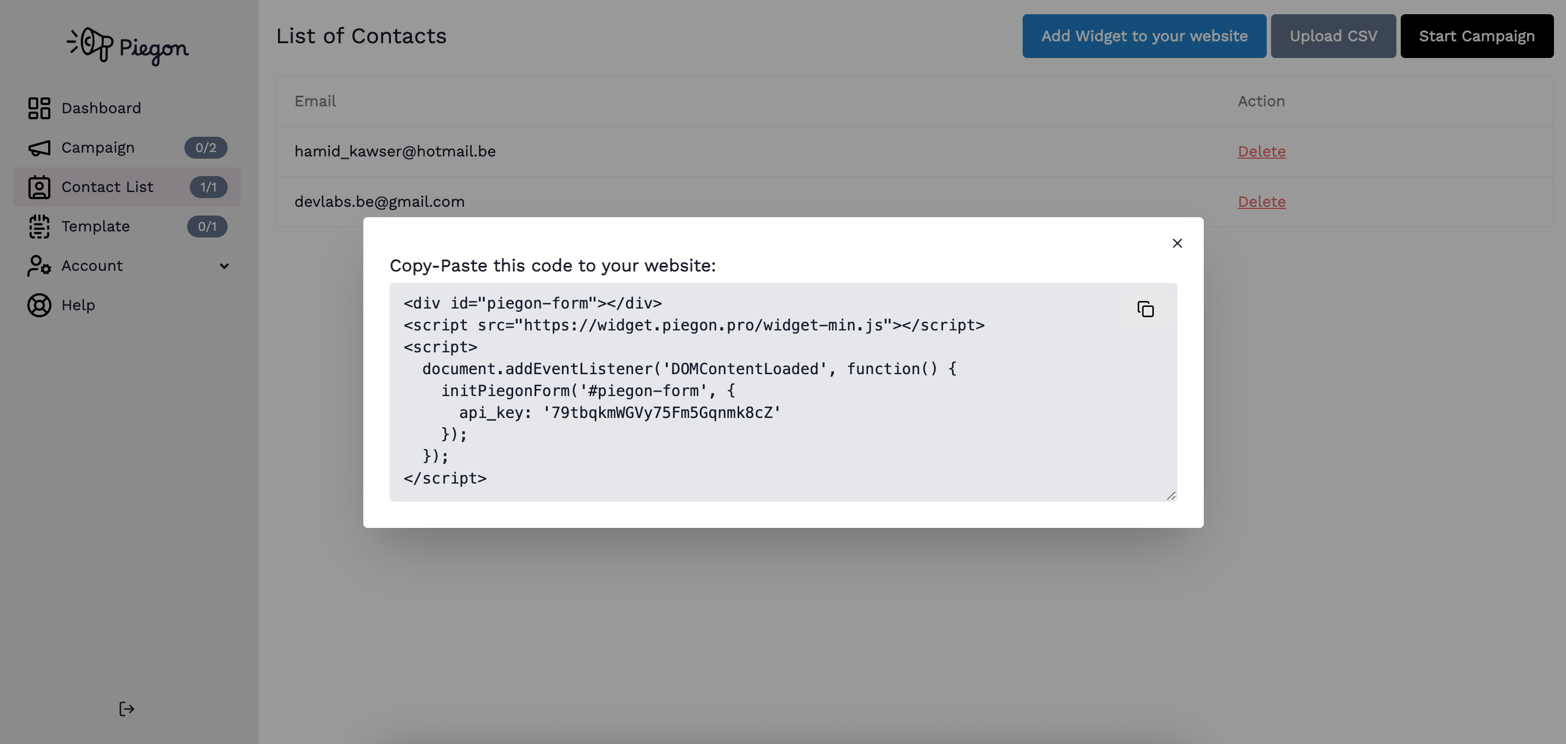
Task: Click the textarea resize handle corner
Action: [x=1171, y=496]
